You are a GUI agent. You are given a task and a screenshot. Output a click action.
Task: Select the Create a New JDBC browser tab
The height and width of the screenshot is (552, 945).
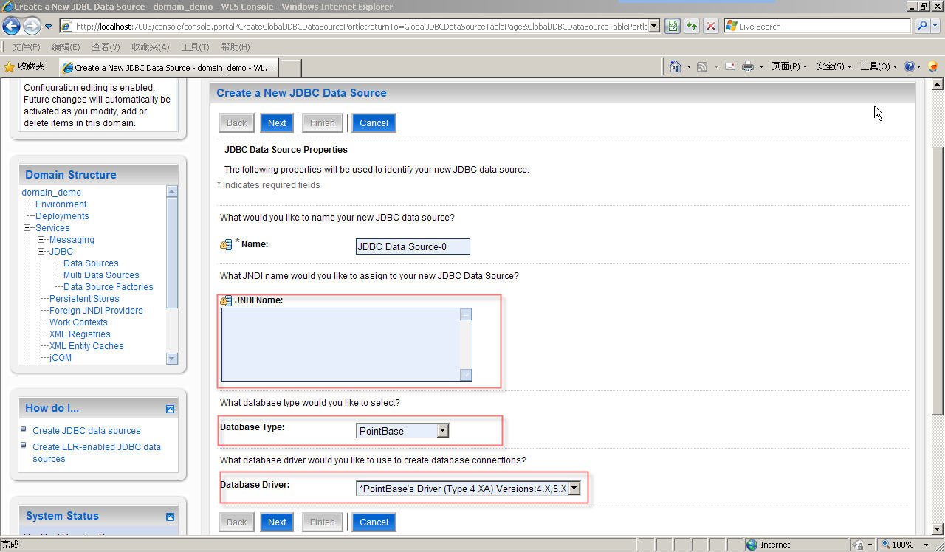pyautogui.click(x=169, y=67)
